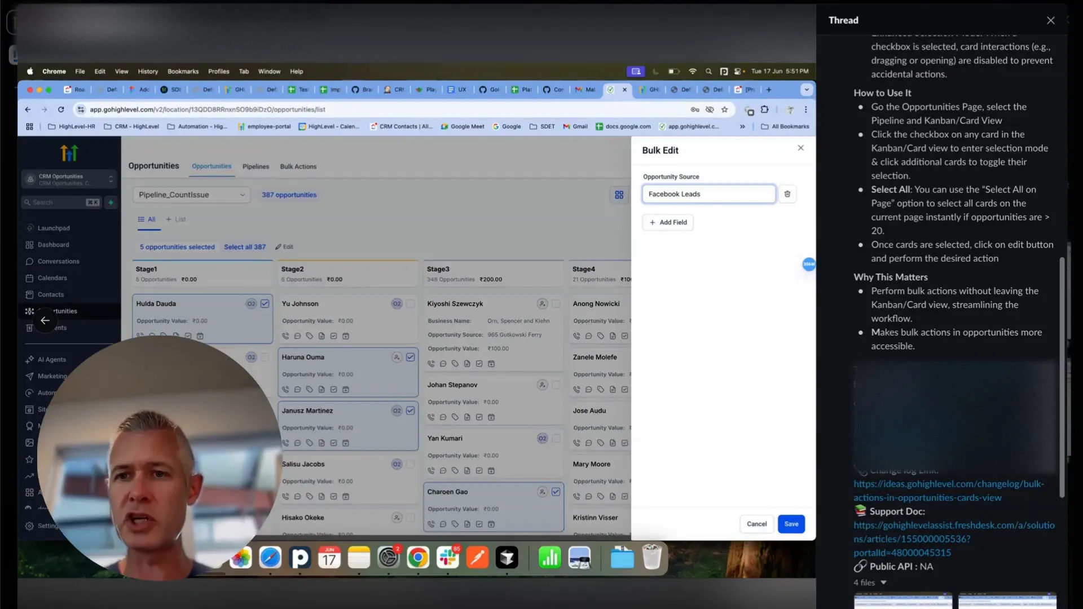
Task: Uncheck Hulda Dauda's card checkbox
Action: 265,304
